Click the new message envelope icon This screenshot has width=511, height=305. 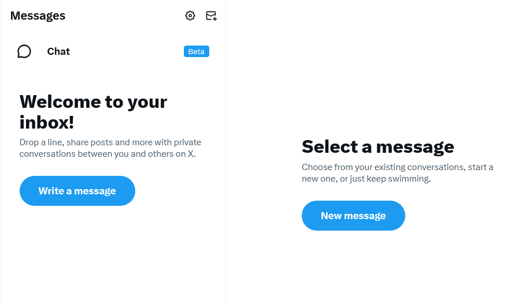pyautogui.click(x=211, y=16)
